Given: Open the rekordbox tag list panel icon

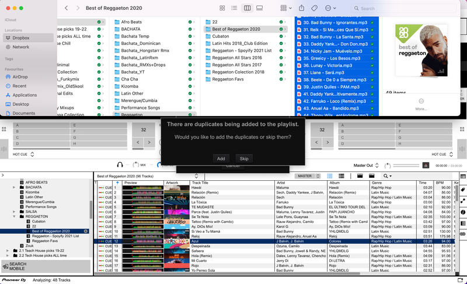Looking at the screenshot, I should (x=463, y=190).
